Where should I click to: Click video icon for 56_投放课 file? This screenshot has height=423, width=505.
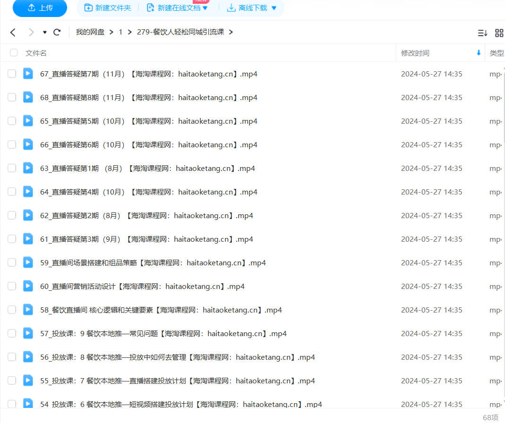(x=28, y=357)
